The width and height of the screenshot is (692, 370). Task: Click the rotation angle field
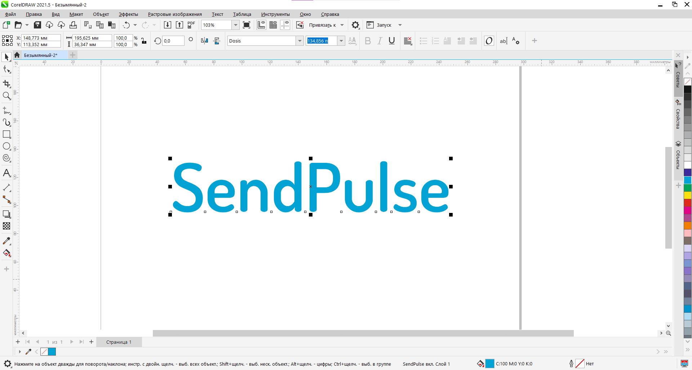click(173, 41)
